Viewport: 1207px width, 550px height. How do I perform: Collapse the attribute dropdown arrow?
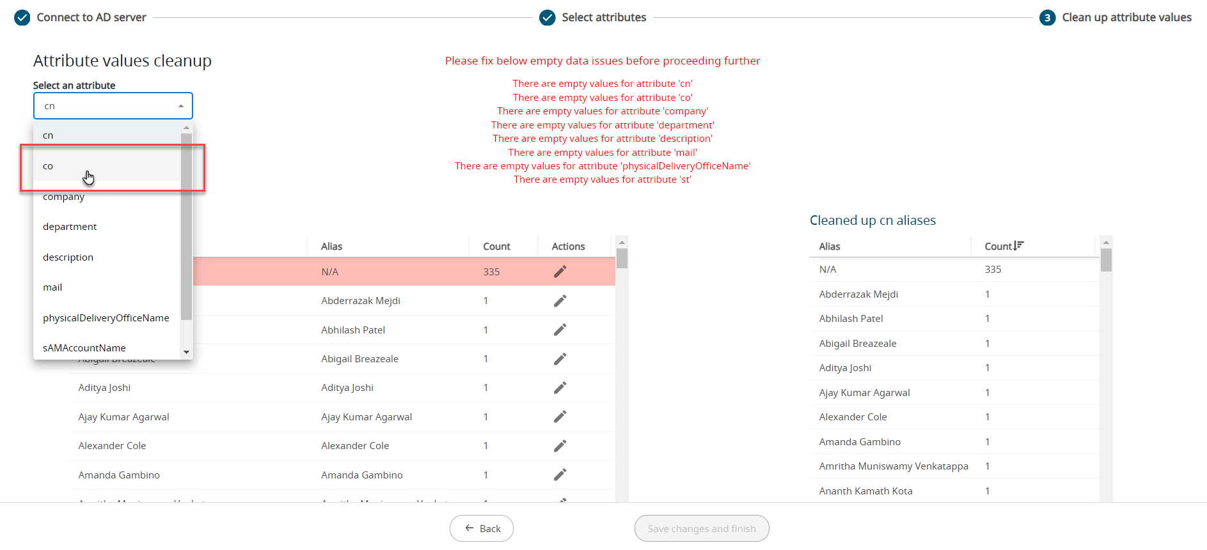181,106
